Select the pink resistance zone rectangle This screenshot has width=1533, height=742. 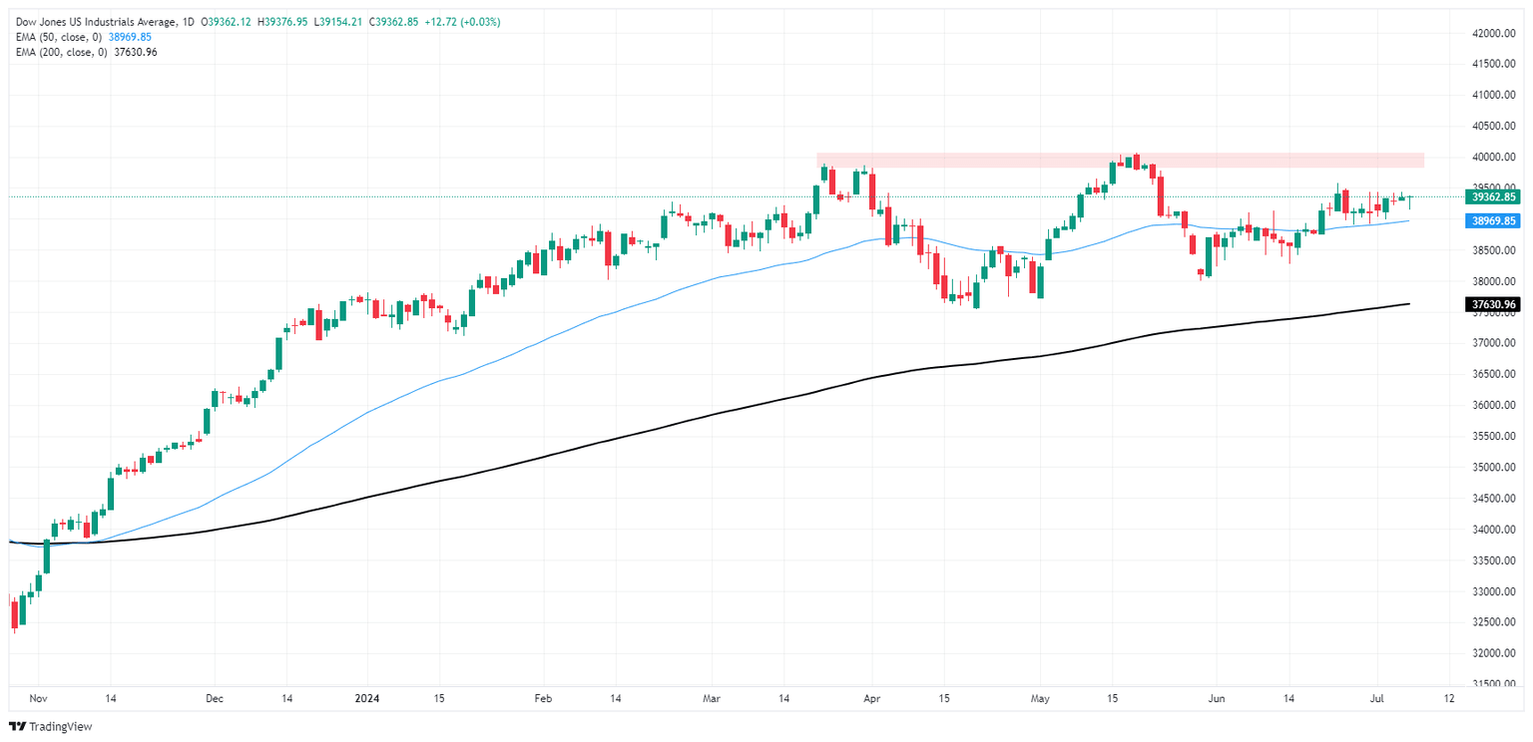coord(1120,160)
